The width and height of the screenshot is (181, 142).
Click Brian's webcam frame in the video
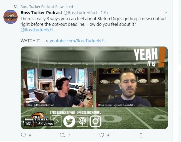58,88
